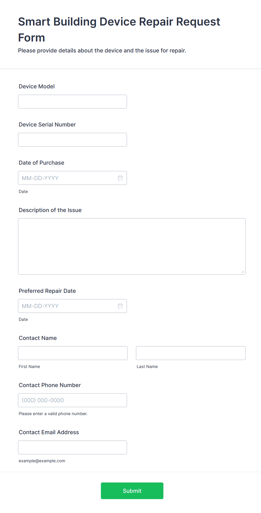The width and height of the screenshot is (261, 513).
Task: Click the Date of Purchase MM-DD-YYYY field
Action: 72,178
